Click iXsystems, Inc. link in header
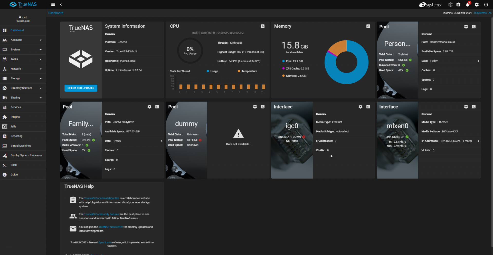Viewport: 493px width, 255px height. 483,13
